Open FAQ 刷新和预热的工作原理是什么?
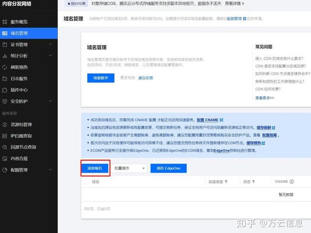 tap(280, 82)
